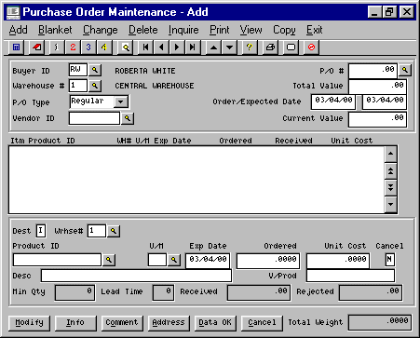Click line list scroll down arrow
Image resolution: width=420 pixels, height=338 pixels.
click(x=390, y=205)
